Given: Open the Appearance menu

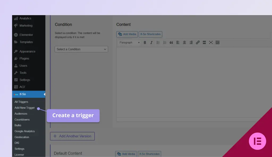Looking at the screenshot, I should click(x=27, y=51).
